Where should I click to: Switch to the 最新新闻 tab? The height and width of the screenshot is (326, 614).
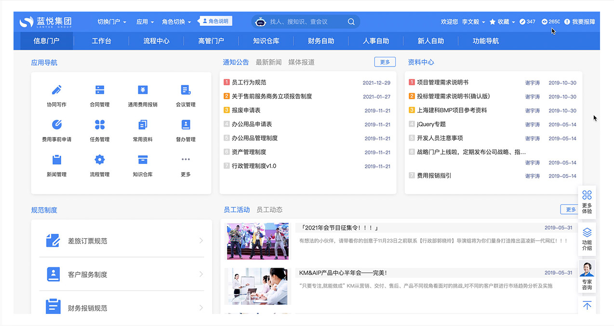[268, 62]
